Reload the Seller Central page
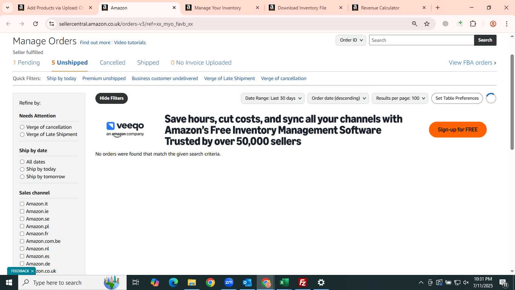The height and width of the screenshot is (290, 515). point(35,24)
